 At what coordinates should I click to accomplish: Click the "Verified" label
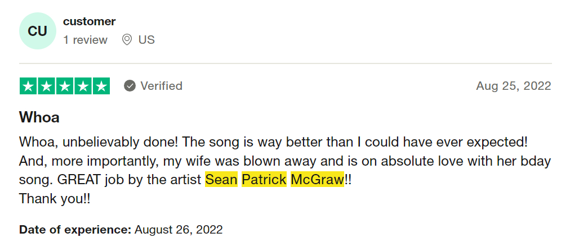click(x=161, y=86)
